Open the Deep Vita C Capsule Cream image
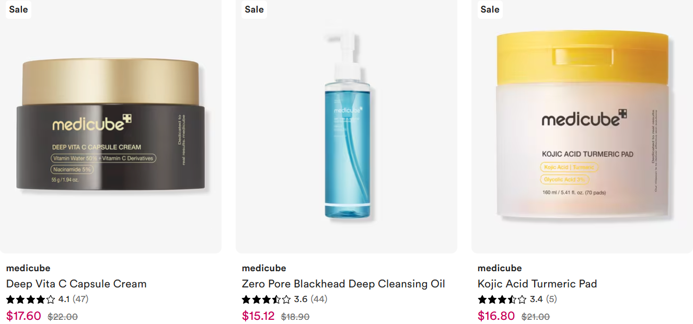The width and height of the screenshot is (693, 324). pyautogui.click(x=110, y=126)
